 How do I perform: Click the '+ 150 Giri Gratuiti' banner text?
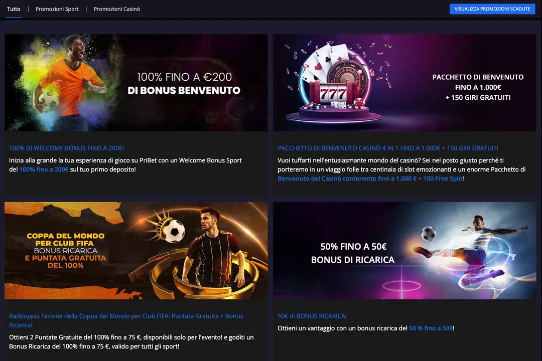pos(477,97)
